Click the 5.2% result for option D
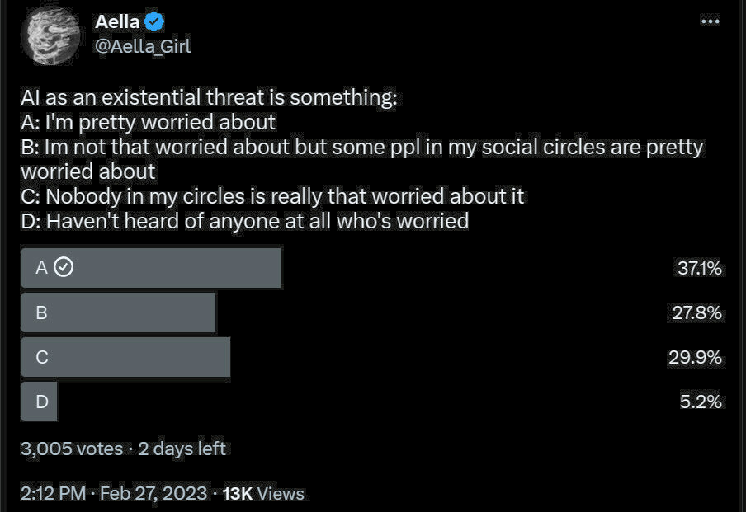Screen dimensions: 746x512 [701, 402]
